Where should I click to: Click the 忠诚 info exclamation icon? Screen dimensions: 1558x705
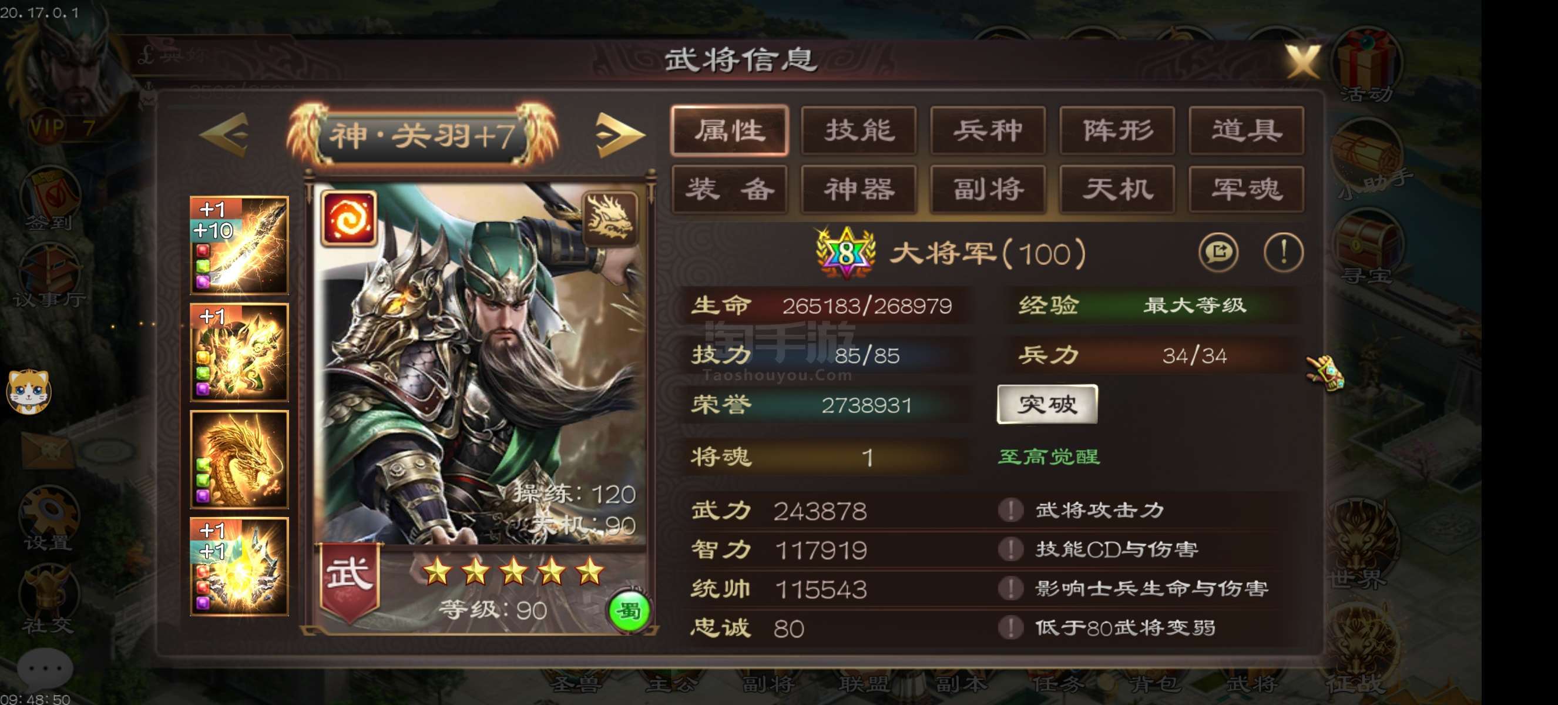[1010, 627]
